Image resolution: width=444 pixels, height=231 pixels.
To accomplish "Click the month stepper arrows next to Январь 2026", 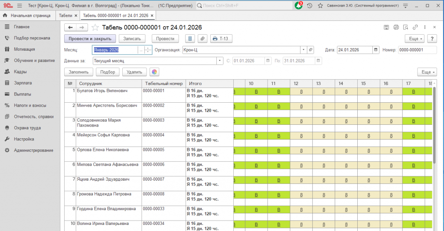I will click(148, 50).
